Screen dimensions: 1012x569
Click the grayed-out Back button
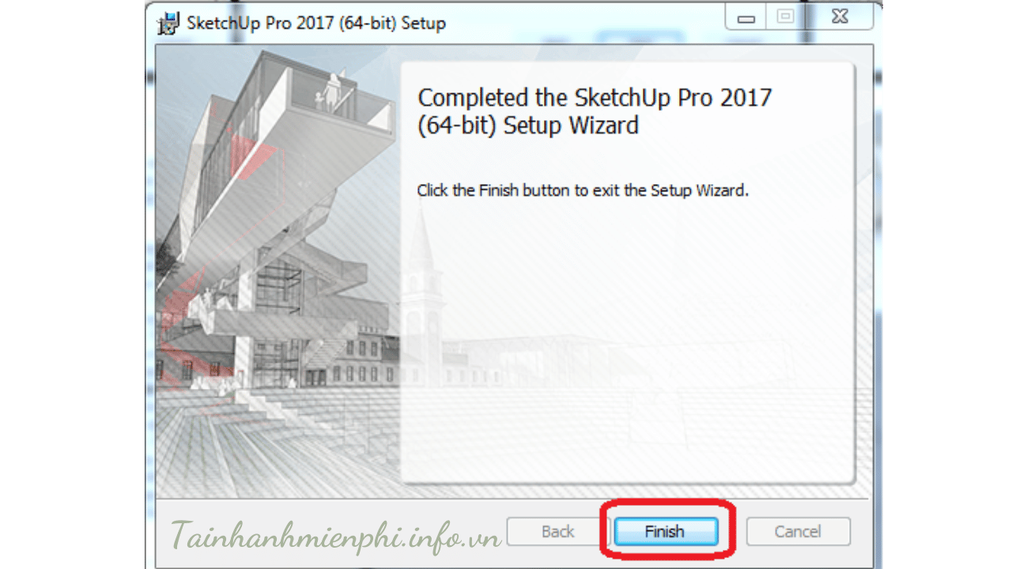(x=558, y=531)
